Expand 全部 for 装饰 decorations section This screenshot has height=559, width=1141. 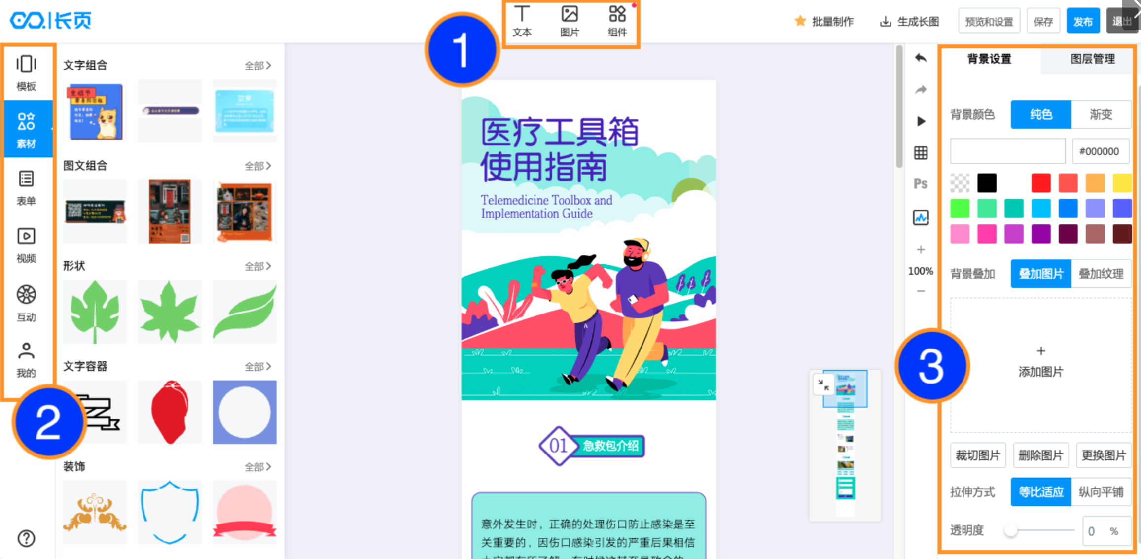pyautogui.click(x=258, y=466)
